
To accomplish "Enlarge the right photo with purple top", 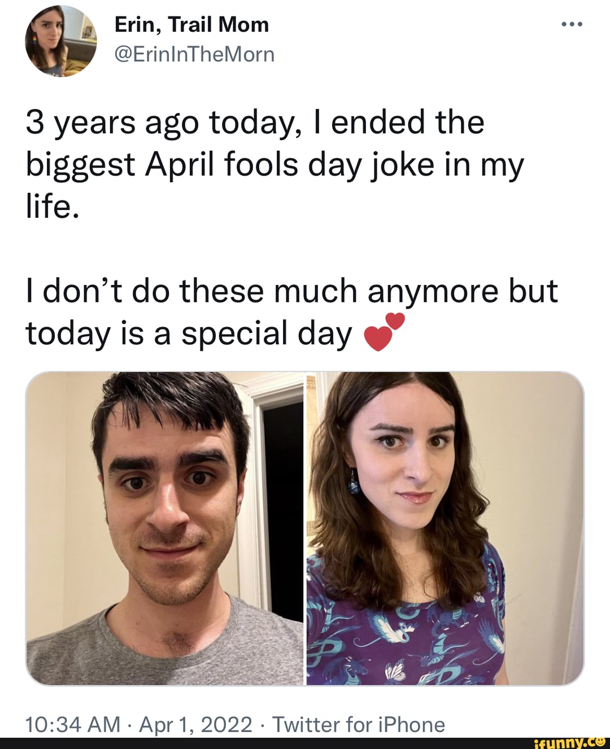I will point(445,528).
